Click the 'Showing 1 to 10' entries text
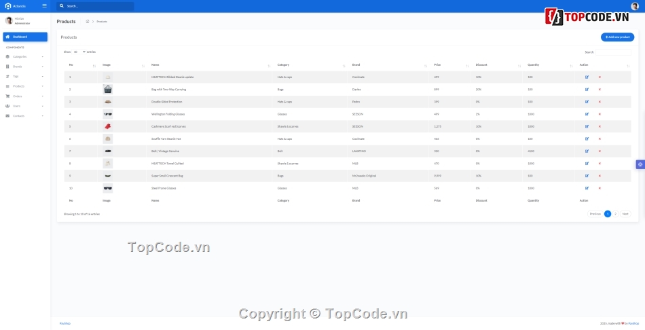The height and width of the screenshot is (330, 645). point(81,215)
